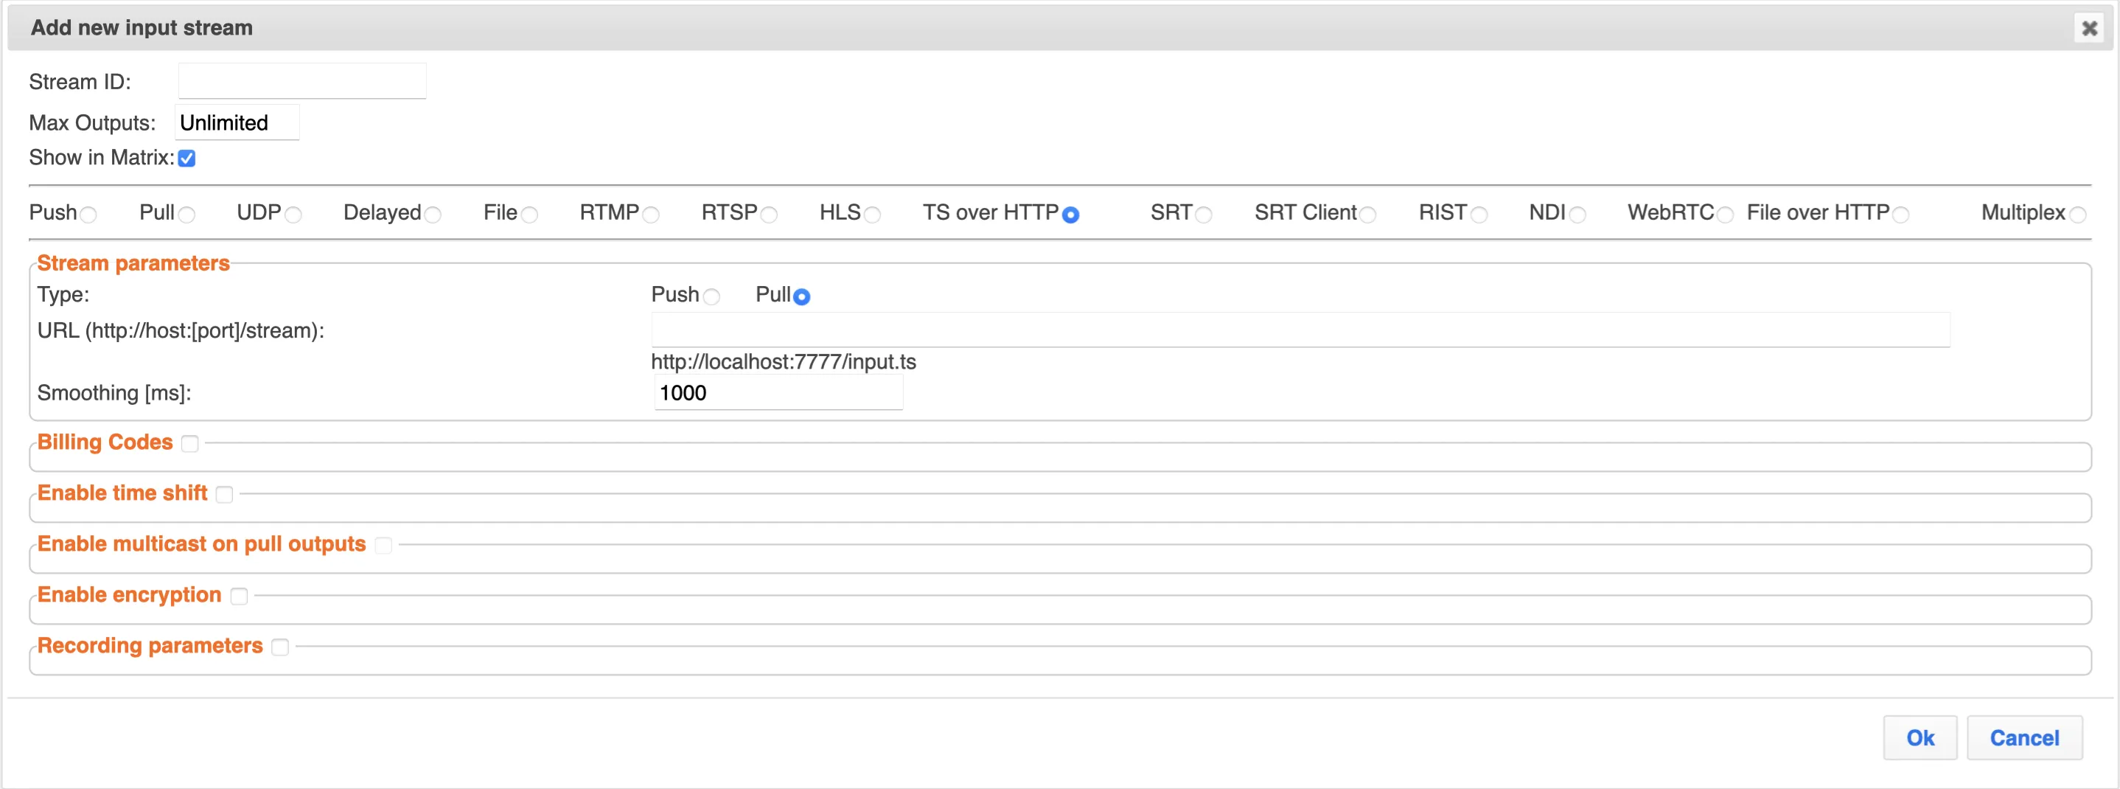This screenshot has width=2120, height=789.
Task: Click the Recording parameters section title
Action: point(150,645)
